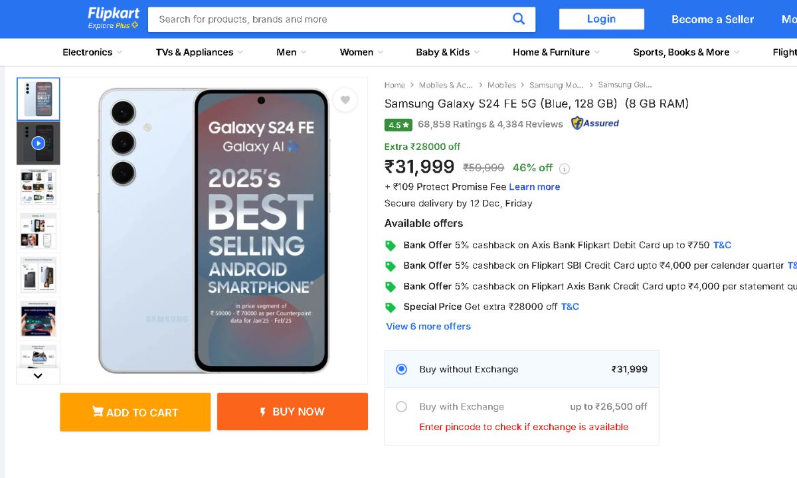797x478 pixels.
Task: Click the price info icon
Action: 564,169
